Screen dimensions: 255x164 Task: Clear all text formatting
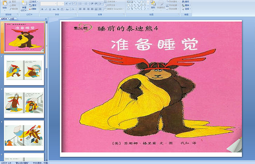pos(75,3)
